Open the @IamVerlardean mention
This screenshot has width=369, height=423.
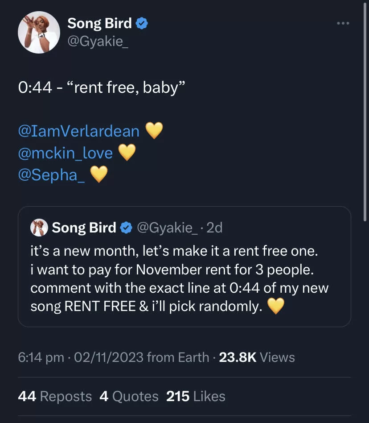(x=79, y=131)
